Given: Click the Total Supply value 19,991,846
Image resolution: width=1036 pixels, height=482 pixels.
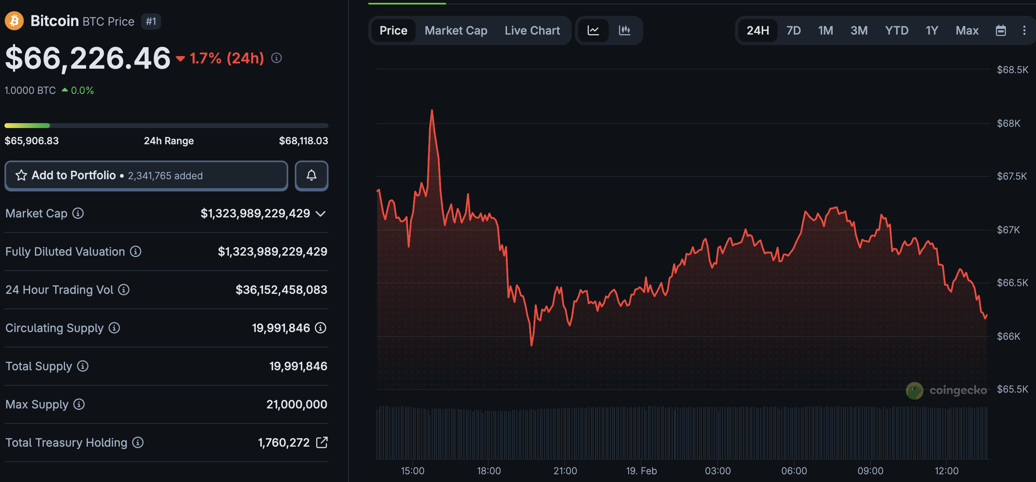Looking at the screenshot, I should click(x=298, y=366).
